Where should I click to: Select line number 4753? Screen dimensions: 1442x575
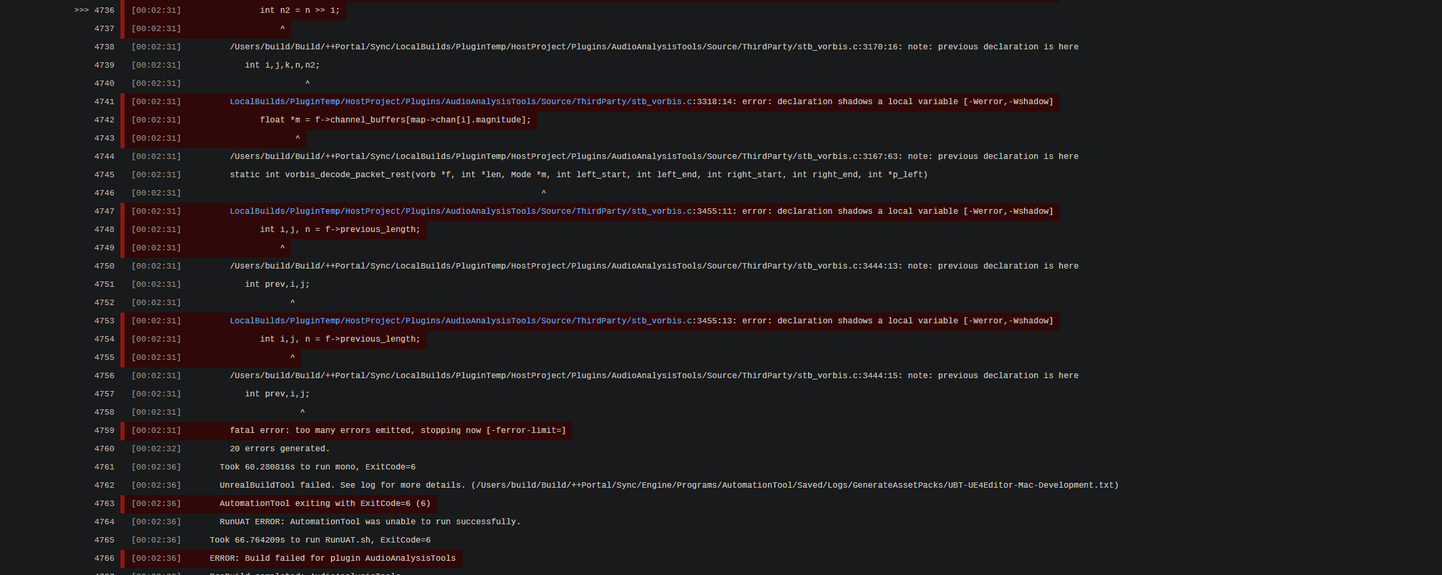[x=104, y=321]
